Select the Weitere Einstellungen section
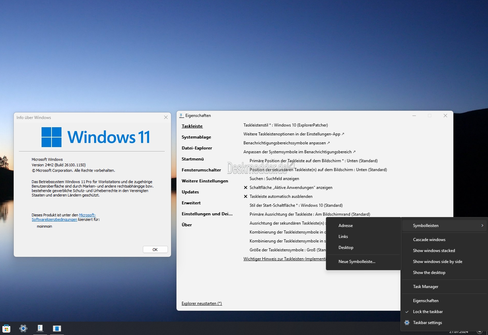The width and height of the screenshot is (488, 335). click(x=205, y=181)
